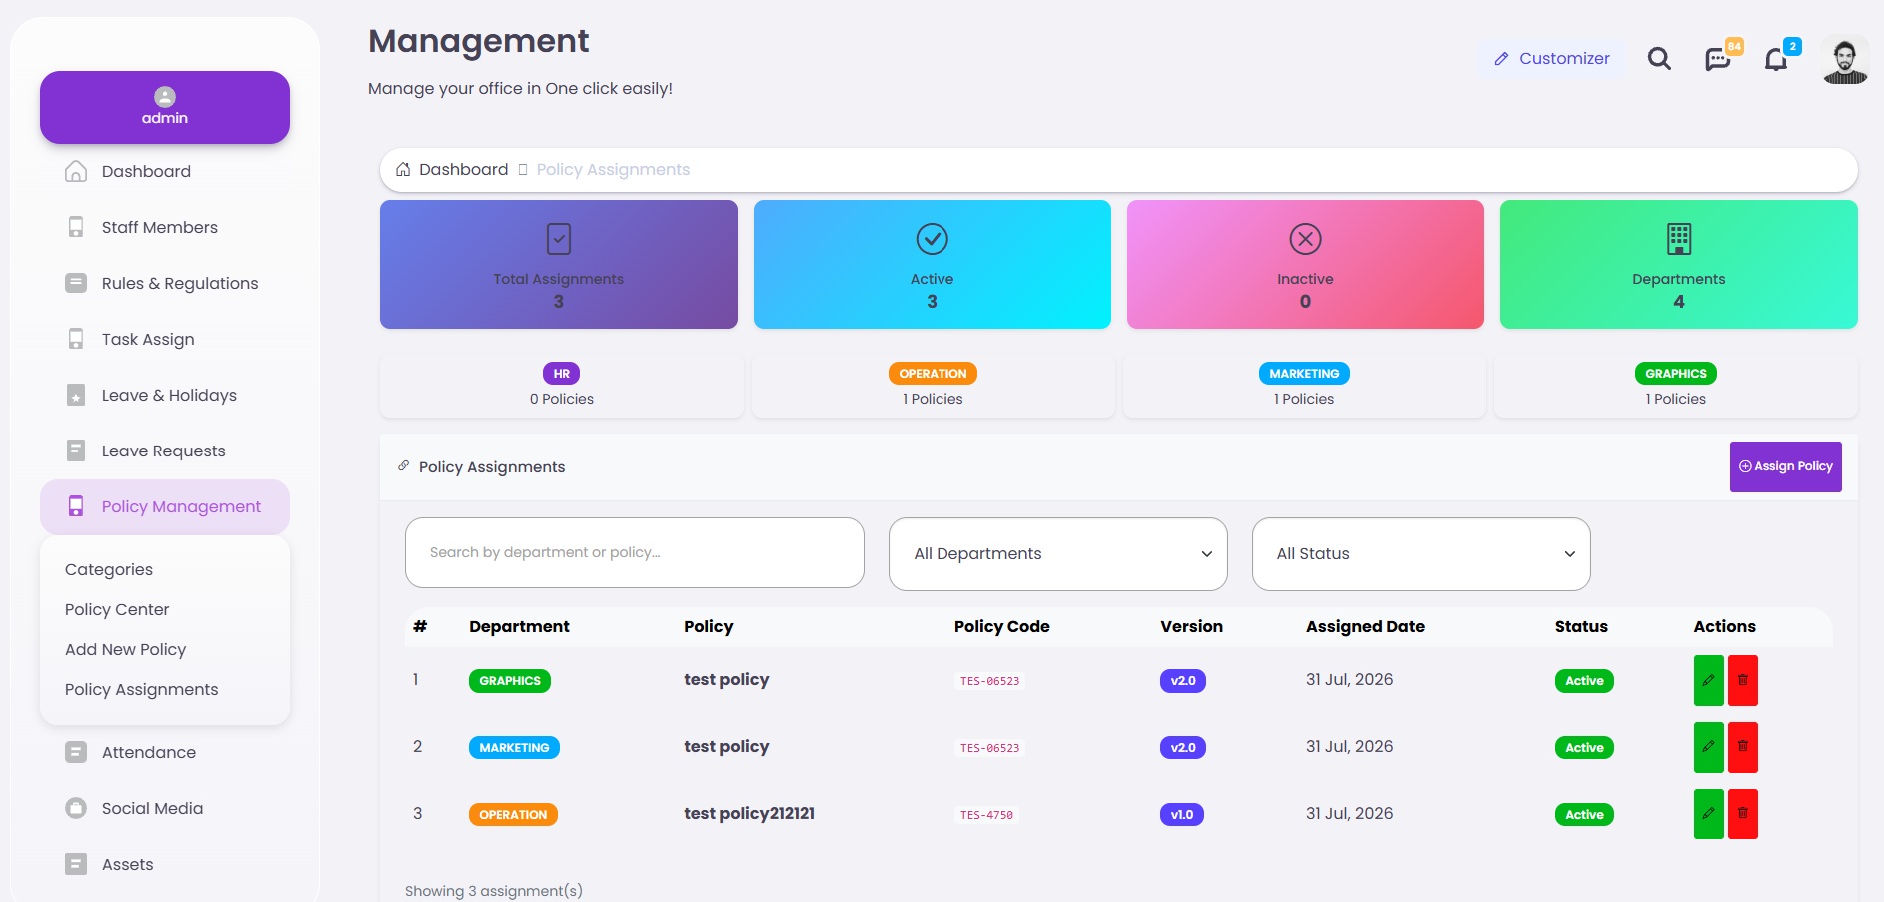Go to Leave Requests
This screenshot has width=1884, height=902.
[165, 451]
